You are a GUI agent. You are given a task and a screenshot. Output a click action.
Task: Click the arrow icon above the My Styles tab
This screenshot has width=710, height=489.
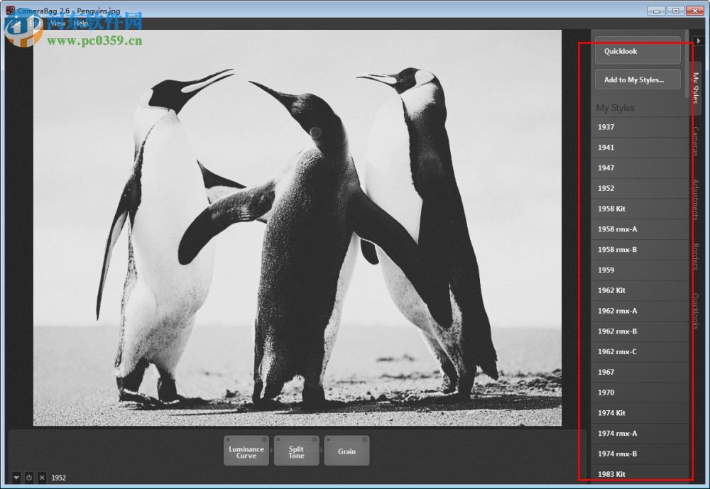[x=699, y=40]
